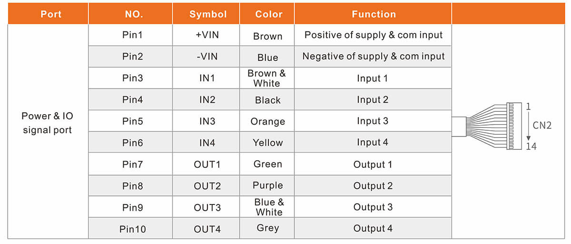The image size is (571, 244).
Task: Select the Symbol column header
Action: tap(208, 14)
